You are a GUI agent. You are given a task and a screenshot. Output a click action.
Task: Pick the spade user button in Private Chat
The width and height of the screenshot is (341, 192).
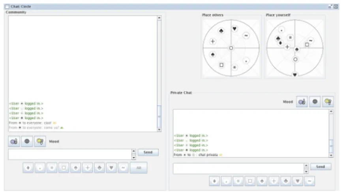[262, 181]
